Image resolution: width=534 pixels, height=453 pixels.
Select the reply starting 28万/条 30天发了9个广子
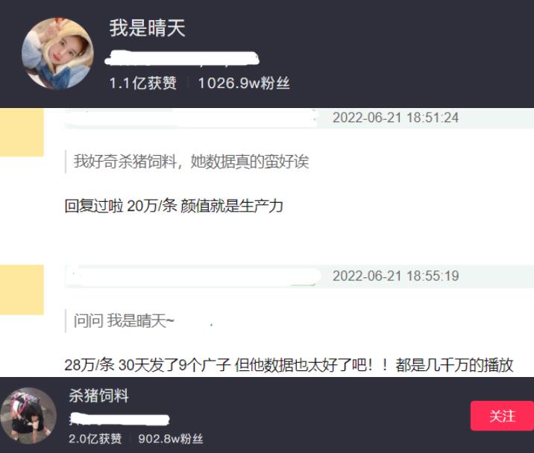point(289,365)
